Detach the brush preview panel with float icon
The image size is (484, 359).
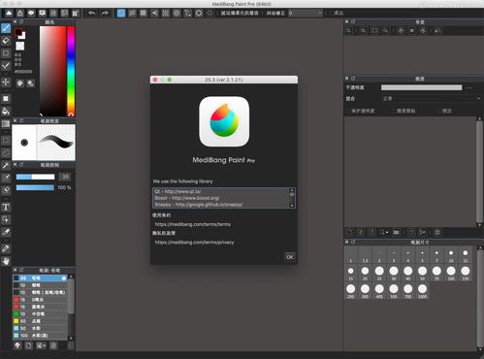21,120
